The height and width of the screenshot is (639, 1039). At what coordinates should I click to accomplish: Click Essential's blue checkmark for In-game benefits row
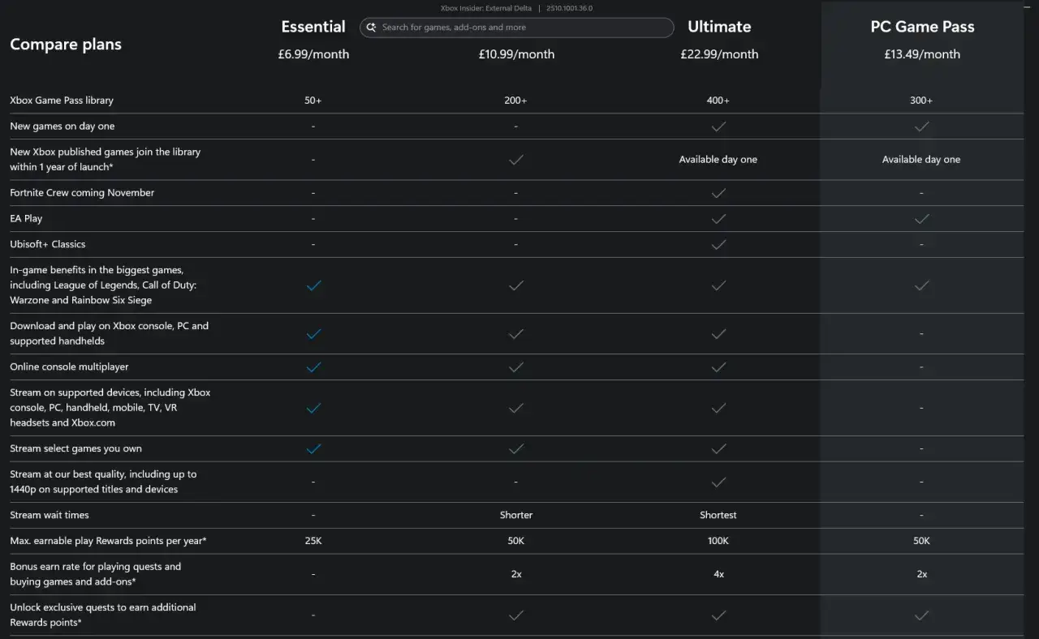(313, 285)
